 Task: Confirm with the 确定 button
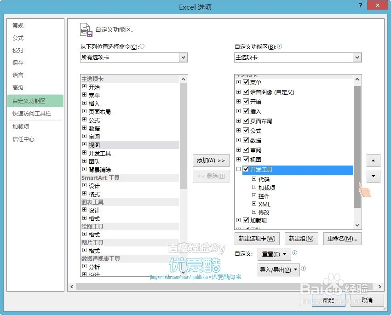point(328,300)
